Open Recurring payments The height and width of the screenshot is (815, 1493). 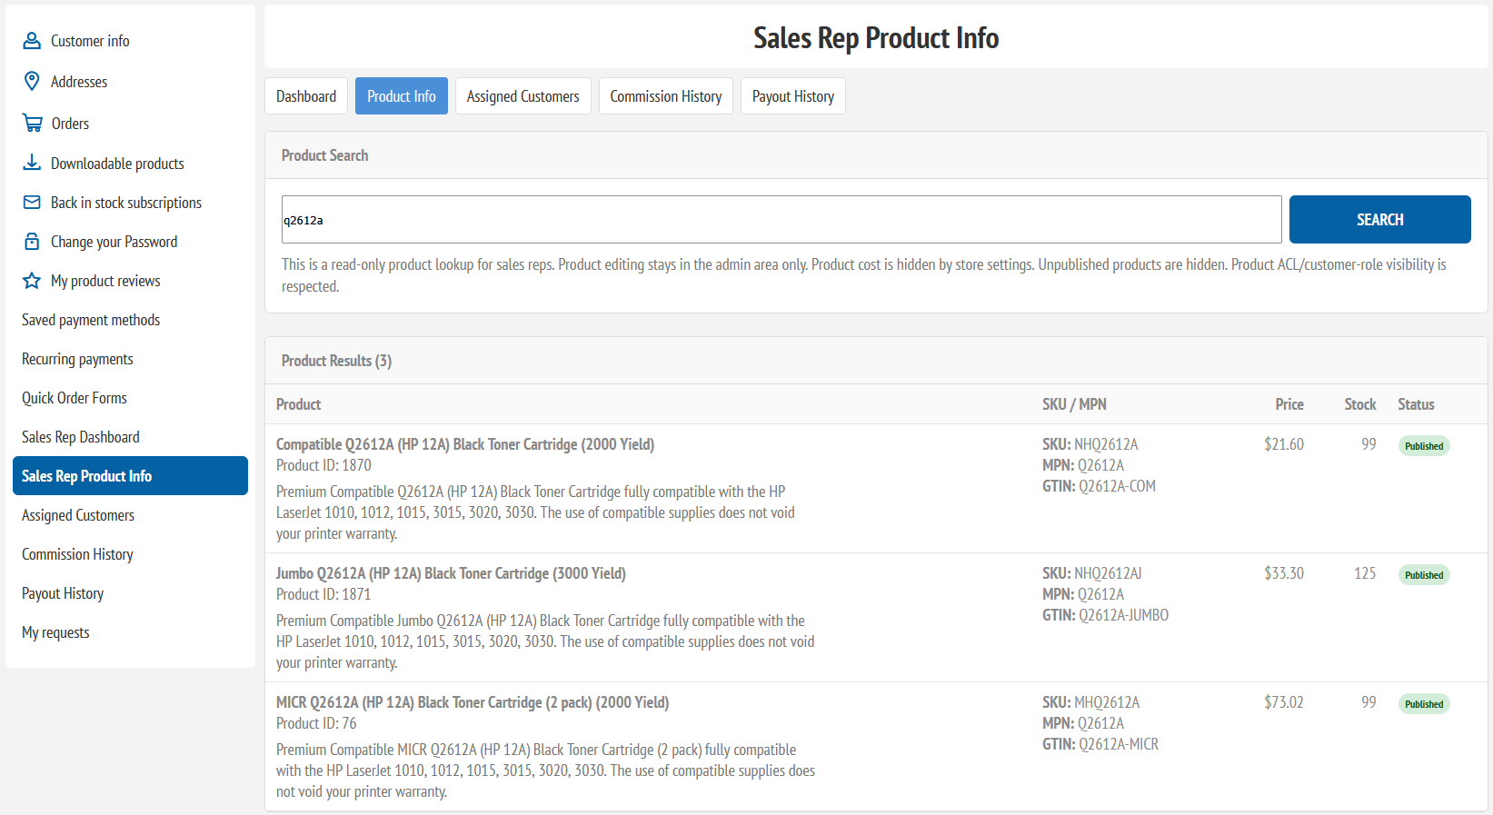point(77,359)
